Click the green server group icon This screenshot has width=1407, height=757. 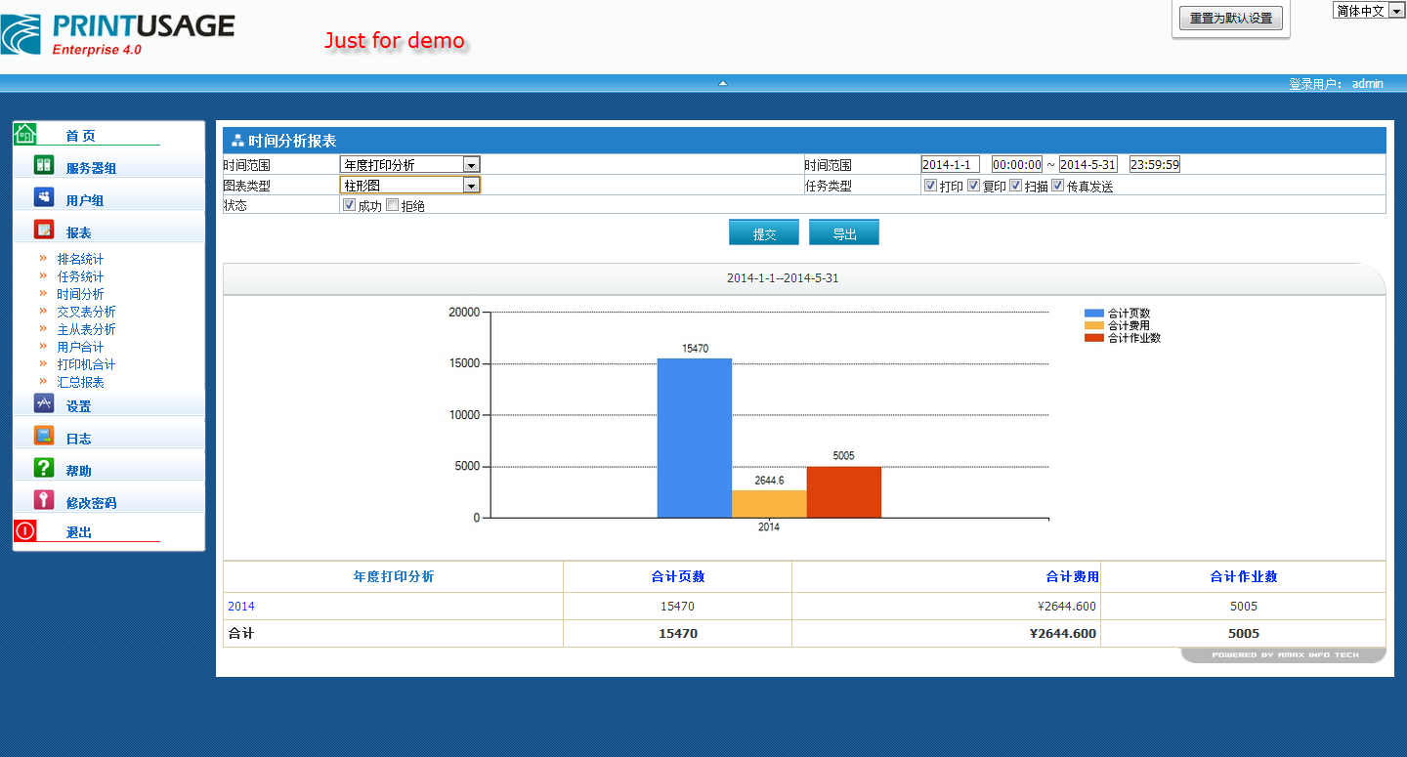(x=44, y=165)
